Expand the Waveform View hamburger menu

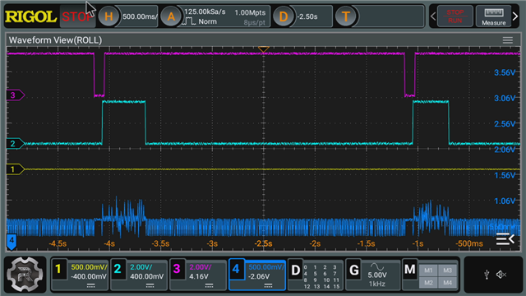(508, 40)
